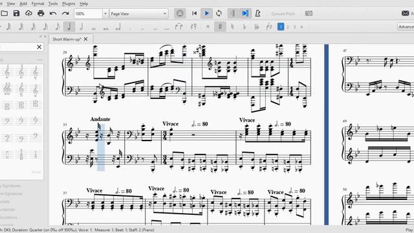Select longa note duration
Image resolution: width=414 pixels, height=233 pixels.
[x=118, y=27]
